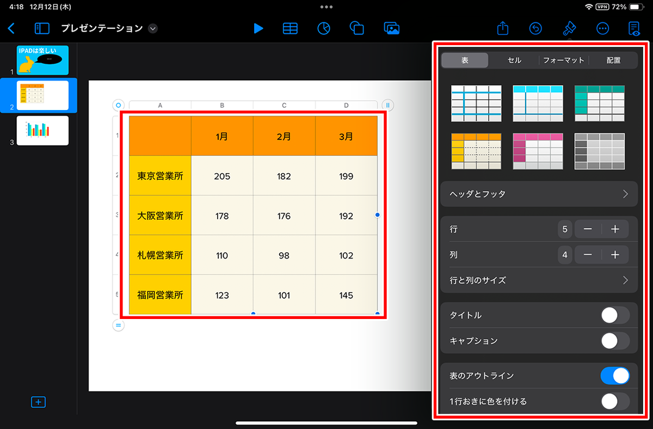Open the presenter notes view icon

coord(634,28)
